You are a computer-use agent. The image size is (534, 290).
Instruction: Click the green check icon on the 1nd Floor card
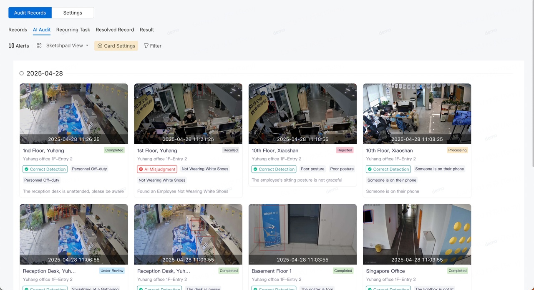pyautogui.click(x=27, y=169)
